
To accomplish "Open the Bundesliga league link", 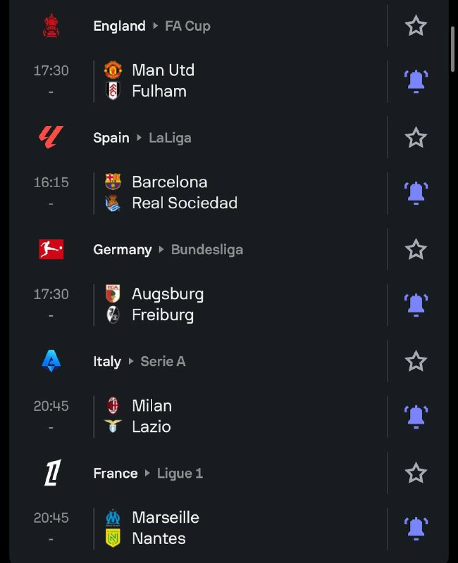I will point(207,250).
